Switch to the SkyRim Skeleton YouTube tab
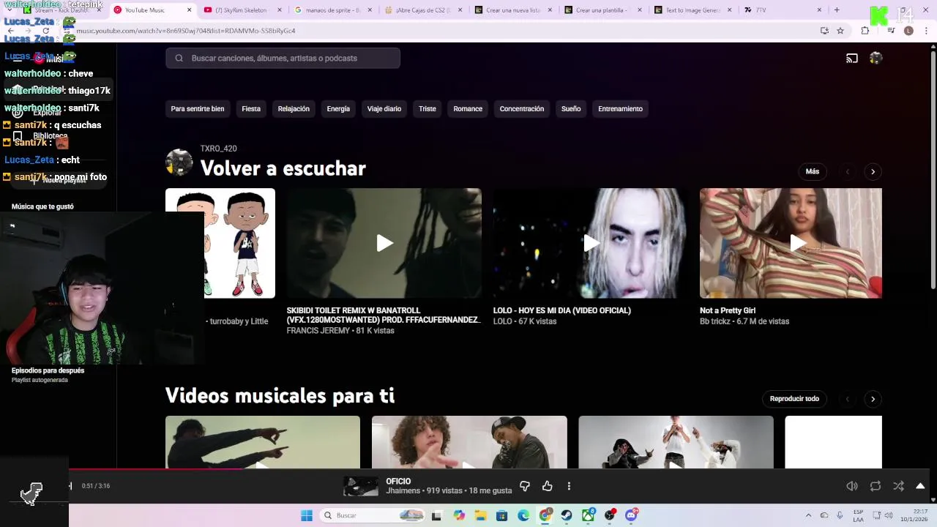This screenshot has height=527, width=937. 242,10
